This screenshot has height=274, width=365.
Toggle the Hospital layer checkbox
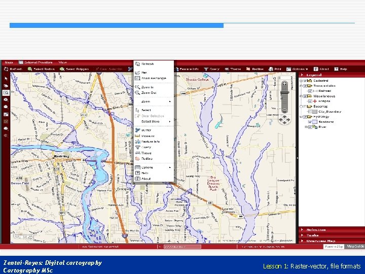point(310,101)
